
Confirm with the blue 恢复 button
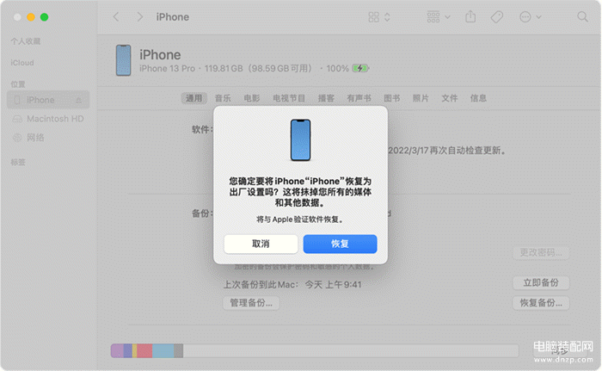pos(340,244)
